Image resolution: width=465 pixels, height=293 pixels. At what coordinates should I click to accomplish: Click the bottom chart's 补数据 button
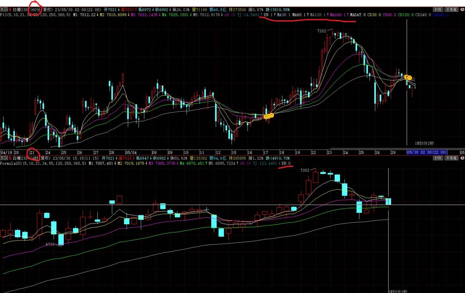pos(451,158)
